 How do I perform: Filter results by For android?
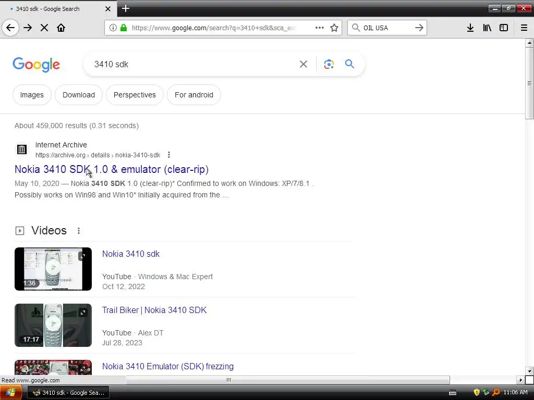[x=194, y=95]
